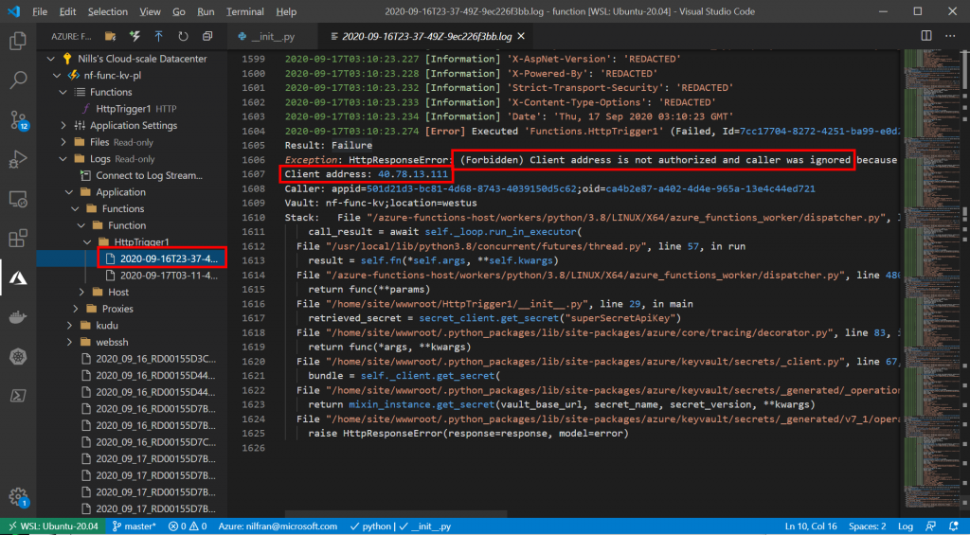Change the Log language mode

[x=905, y=526]
